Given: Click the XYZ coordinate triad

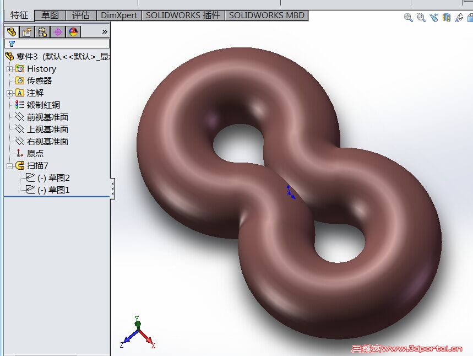Looking at the screenshot, I should click(138, 332).
